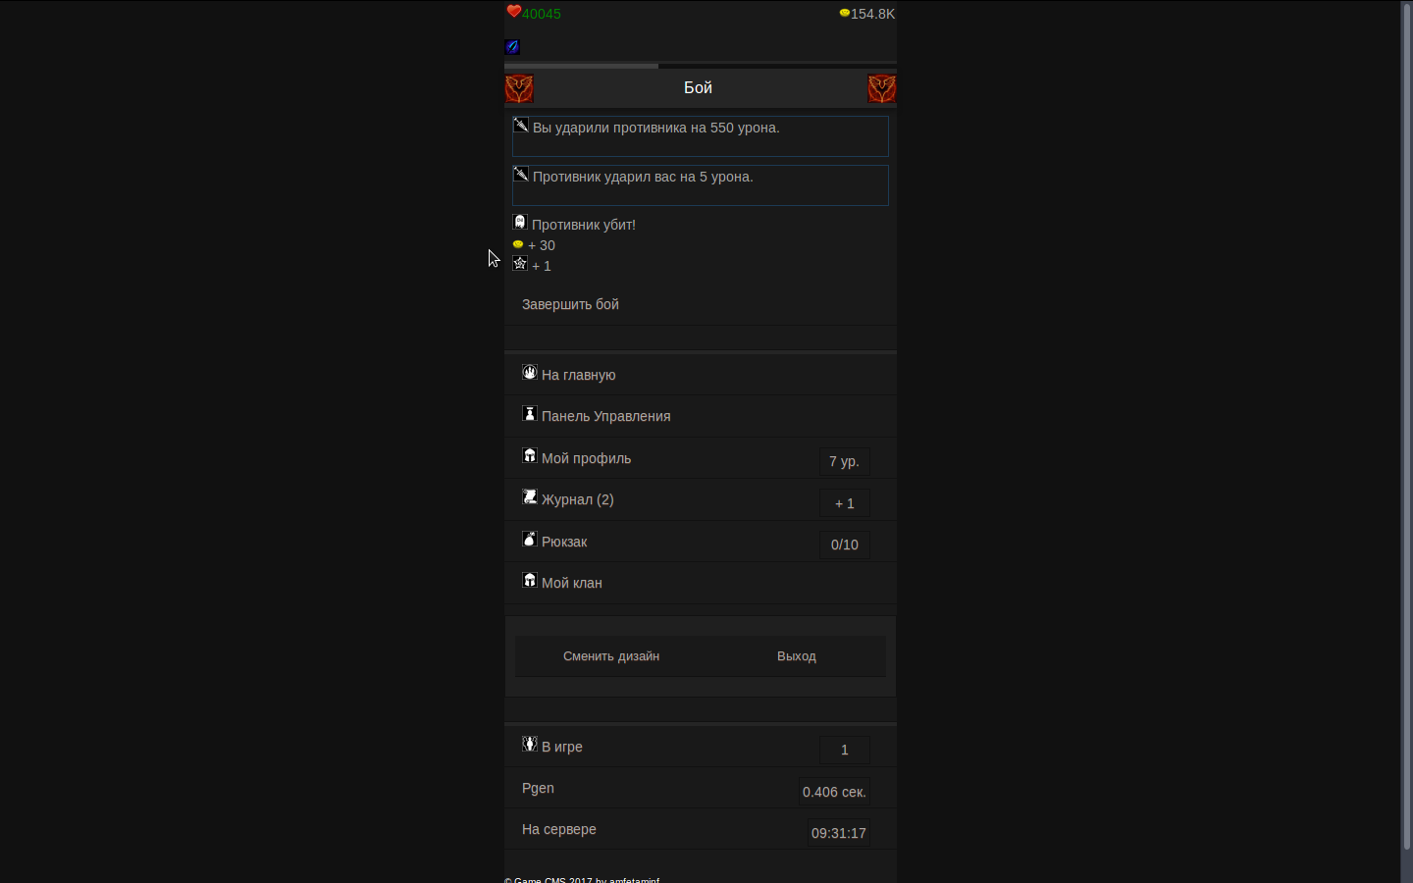The image size is (1413, 883).
Task: Click the vertical page scrollbar
Action: 1406,422
